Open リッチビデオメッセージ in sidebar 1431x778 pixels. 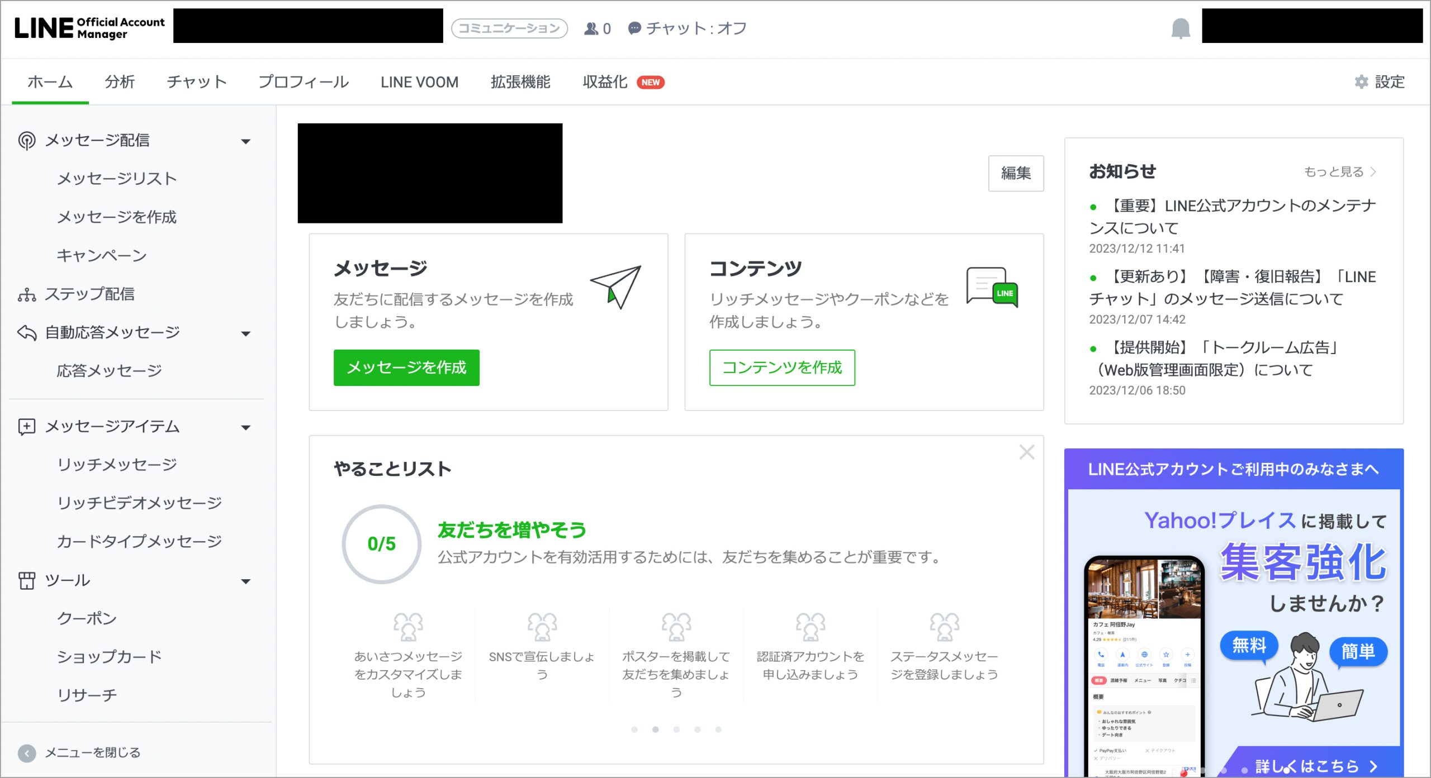click(139, 503)
